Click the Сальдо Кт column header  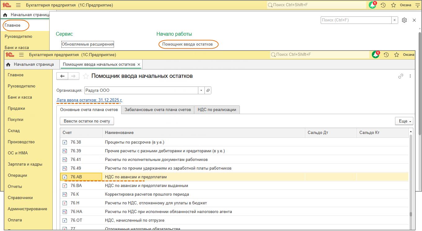click(383, 133)
